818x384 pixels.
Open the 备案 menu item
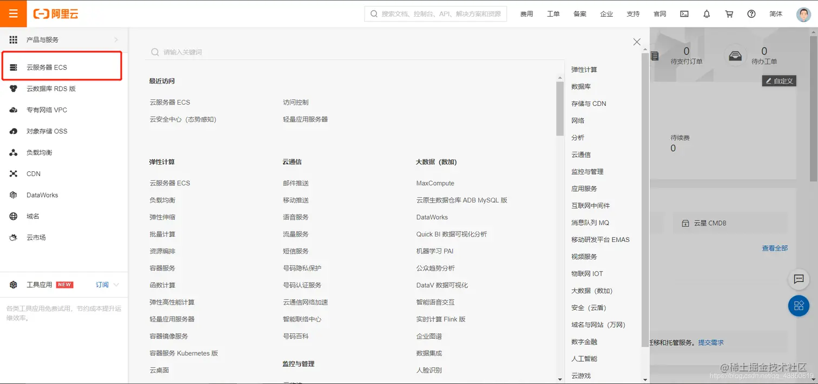pyautogui.click(x=579, y=14)
